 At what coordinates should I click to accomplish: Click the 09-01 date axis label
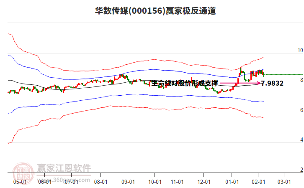(x=128, y=182)
